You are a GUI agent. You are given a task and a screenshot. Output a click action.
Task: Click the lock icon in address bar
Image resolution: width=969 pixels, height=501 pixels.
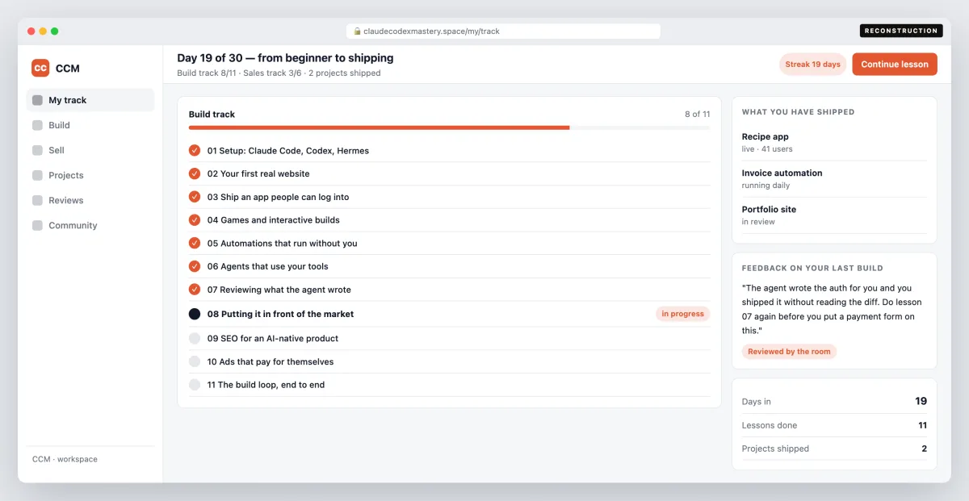click(x=357, y=31)
